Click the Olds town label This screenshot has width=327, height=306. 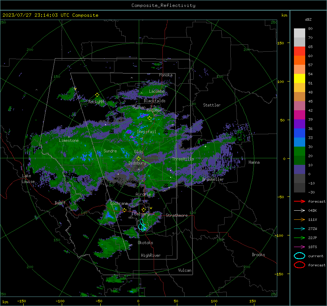138,152
